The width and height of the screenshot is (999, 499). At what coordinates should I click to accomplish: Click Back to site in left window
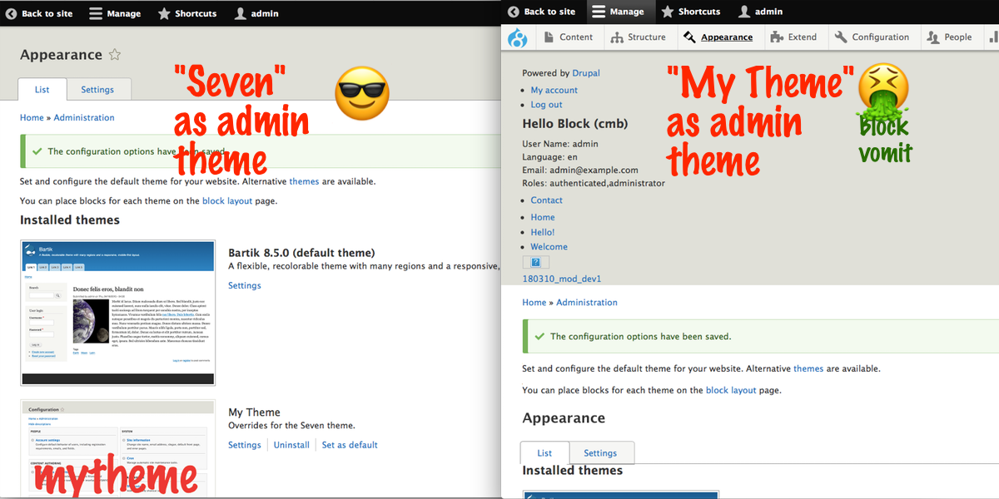[x=38, y=13]
